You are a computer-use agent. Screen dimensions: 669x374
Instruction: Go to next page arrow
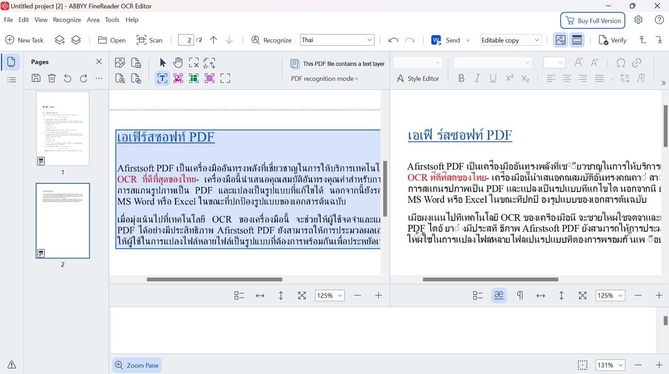click(230, 40)
